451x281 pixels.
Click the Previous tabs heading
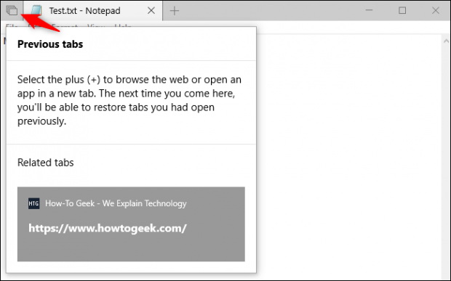50,44
